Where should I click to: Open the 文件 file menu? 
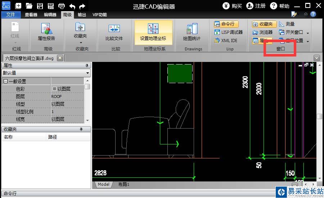(x=11, y=14)
